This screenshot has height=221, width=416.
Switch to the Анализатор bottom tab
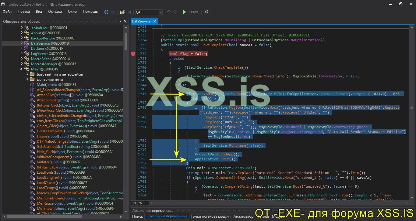point(243,216)
